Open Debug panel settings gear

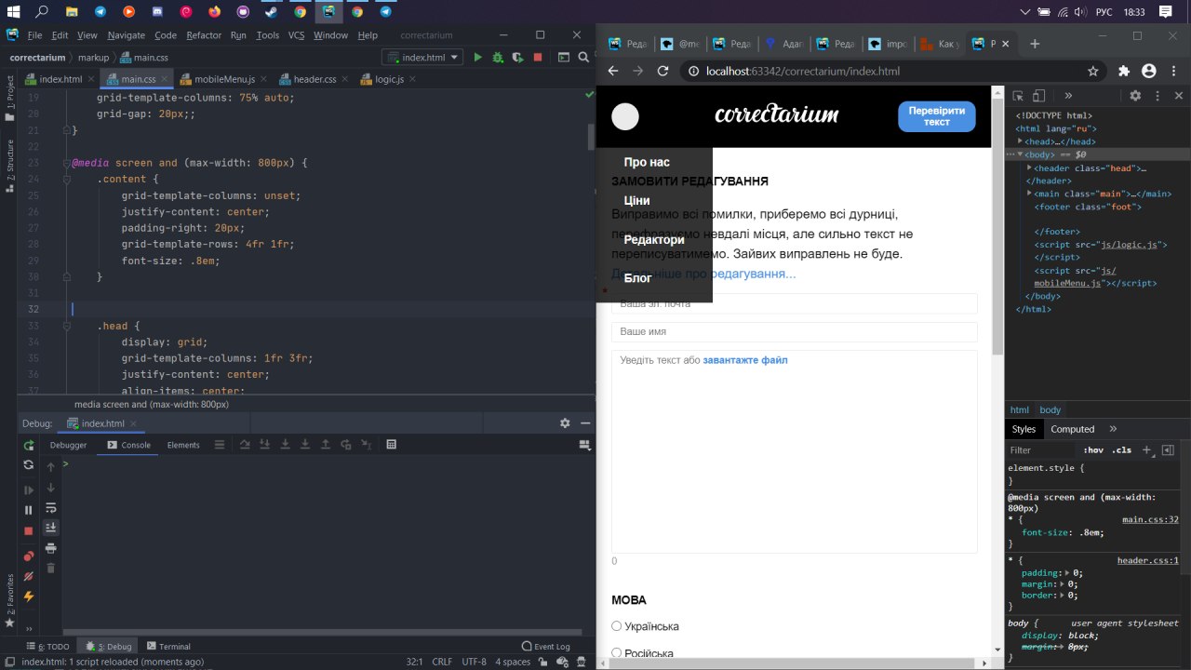[x=565, y=423]
